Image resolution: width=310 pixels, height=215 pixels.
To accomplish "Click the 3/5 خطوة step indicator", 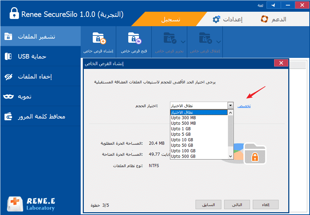I will (x=100, y=205).
